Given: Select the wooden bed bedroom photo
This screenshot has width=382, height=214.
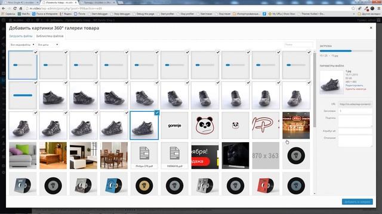Looking at the screenshot, I should pos(53,156).
